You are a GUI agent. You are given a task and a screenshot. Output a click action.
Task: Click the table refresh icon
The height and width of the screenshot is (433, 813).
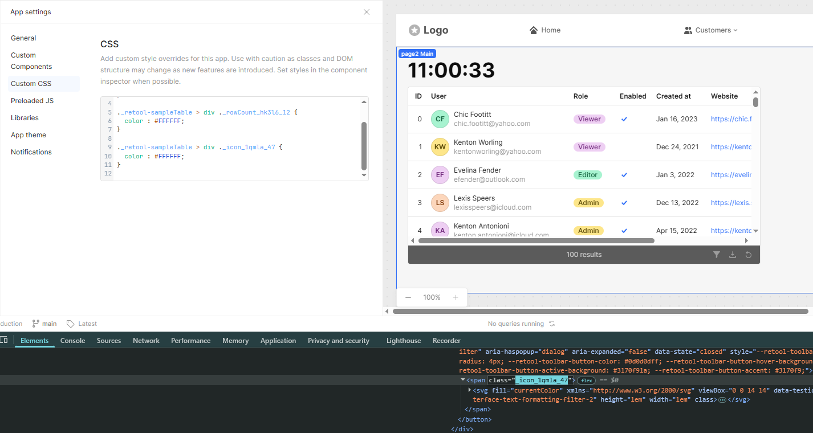pos(749,255)
